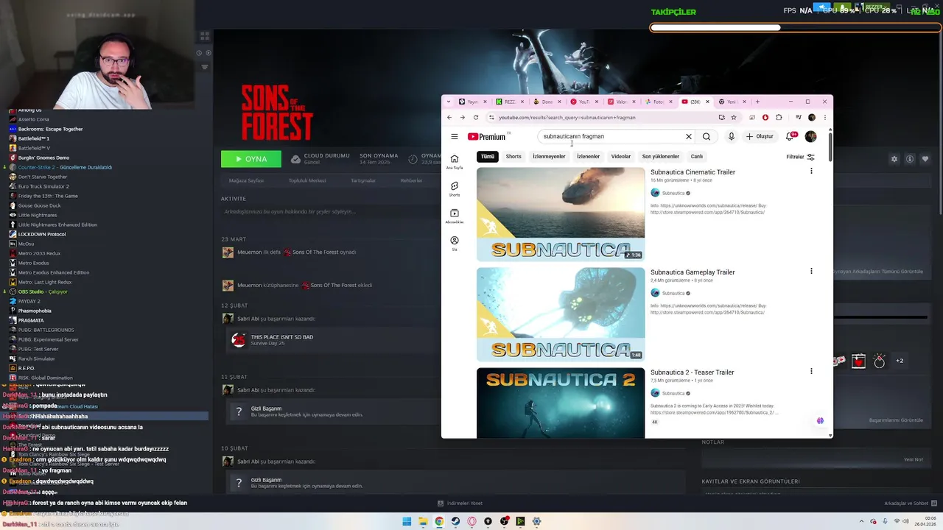Open İndirmeleri Yönet in Steam footer
The width and height of the screenshot is (943, 530).
460,504
